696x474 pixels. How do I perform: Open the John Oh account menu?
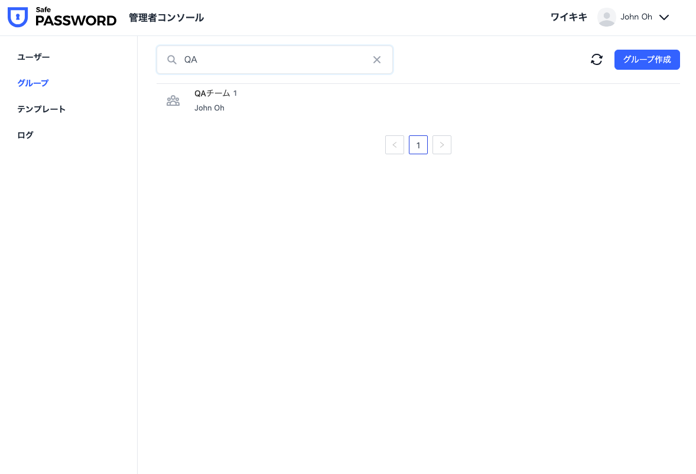(x=636, y=17)
